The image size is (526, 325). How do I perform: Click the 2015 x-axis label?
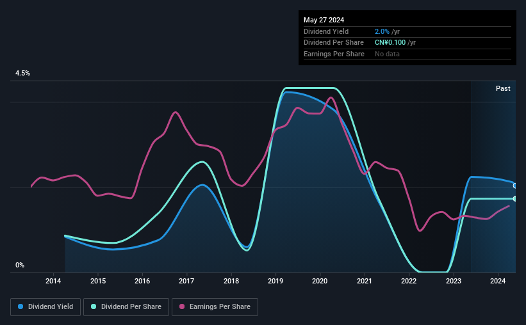click(x=98, y=281)
